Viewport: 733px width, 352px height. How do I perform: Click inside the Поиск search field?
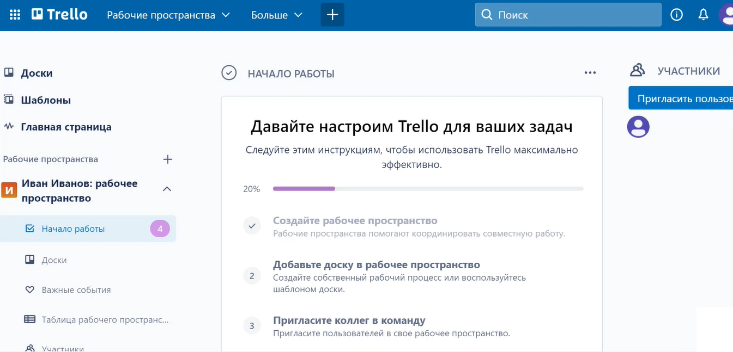(567, 15)
